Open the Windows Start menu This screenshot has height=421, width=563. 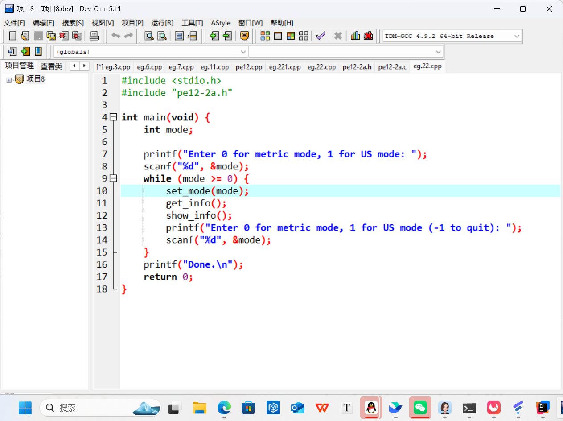pyautogui.click(x=25, y=408)
